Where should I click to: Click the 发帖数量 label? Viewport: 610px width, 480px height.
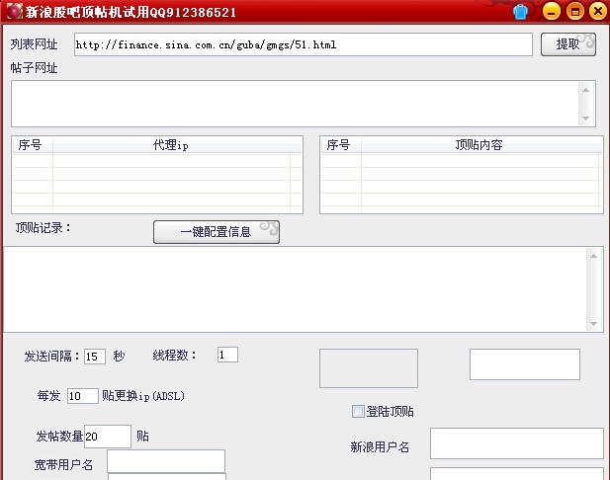(x=59, y=437)
